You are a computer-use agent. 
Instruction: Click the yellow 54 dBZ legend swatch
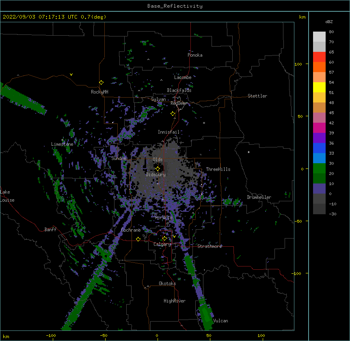tap(319, 87)
